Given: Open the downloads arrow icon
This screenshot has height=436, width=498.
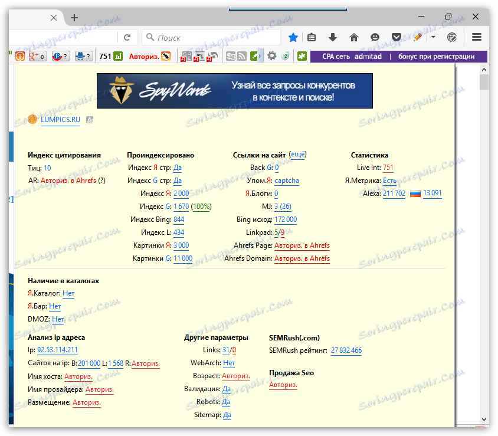Looking at the screenshot, I should pyautogui.click(x=333, y=38).
